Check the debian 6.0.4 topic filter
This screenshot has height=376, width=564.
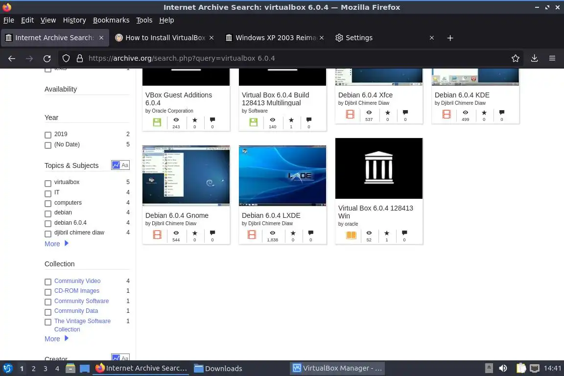point(48,224)
